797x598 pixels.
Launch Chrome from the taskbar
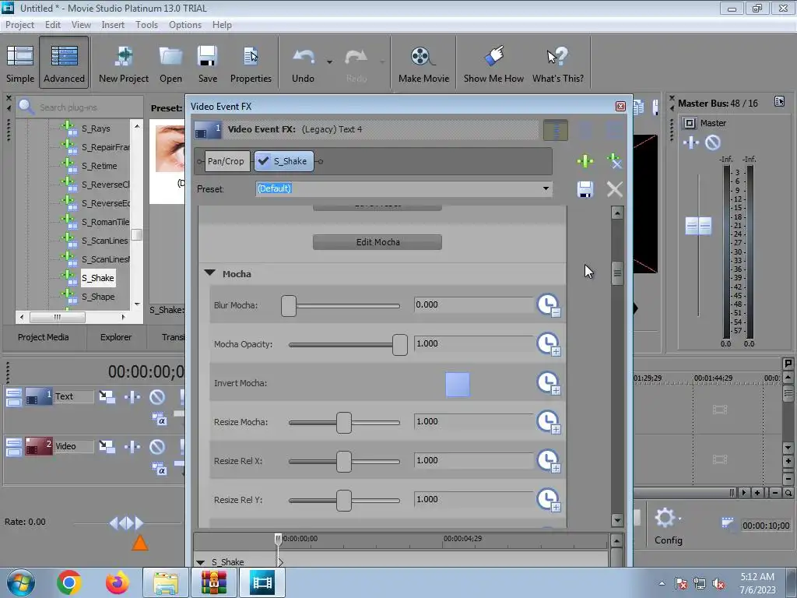69,582
